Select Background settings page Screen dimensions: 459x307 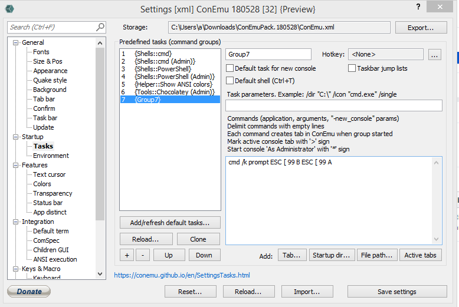(x=50, y=90)
